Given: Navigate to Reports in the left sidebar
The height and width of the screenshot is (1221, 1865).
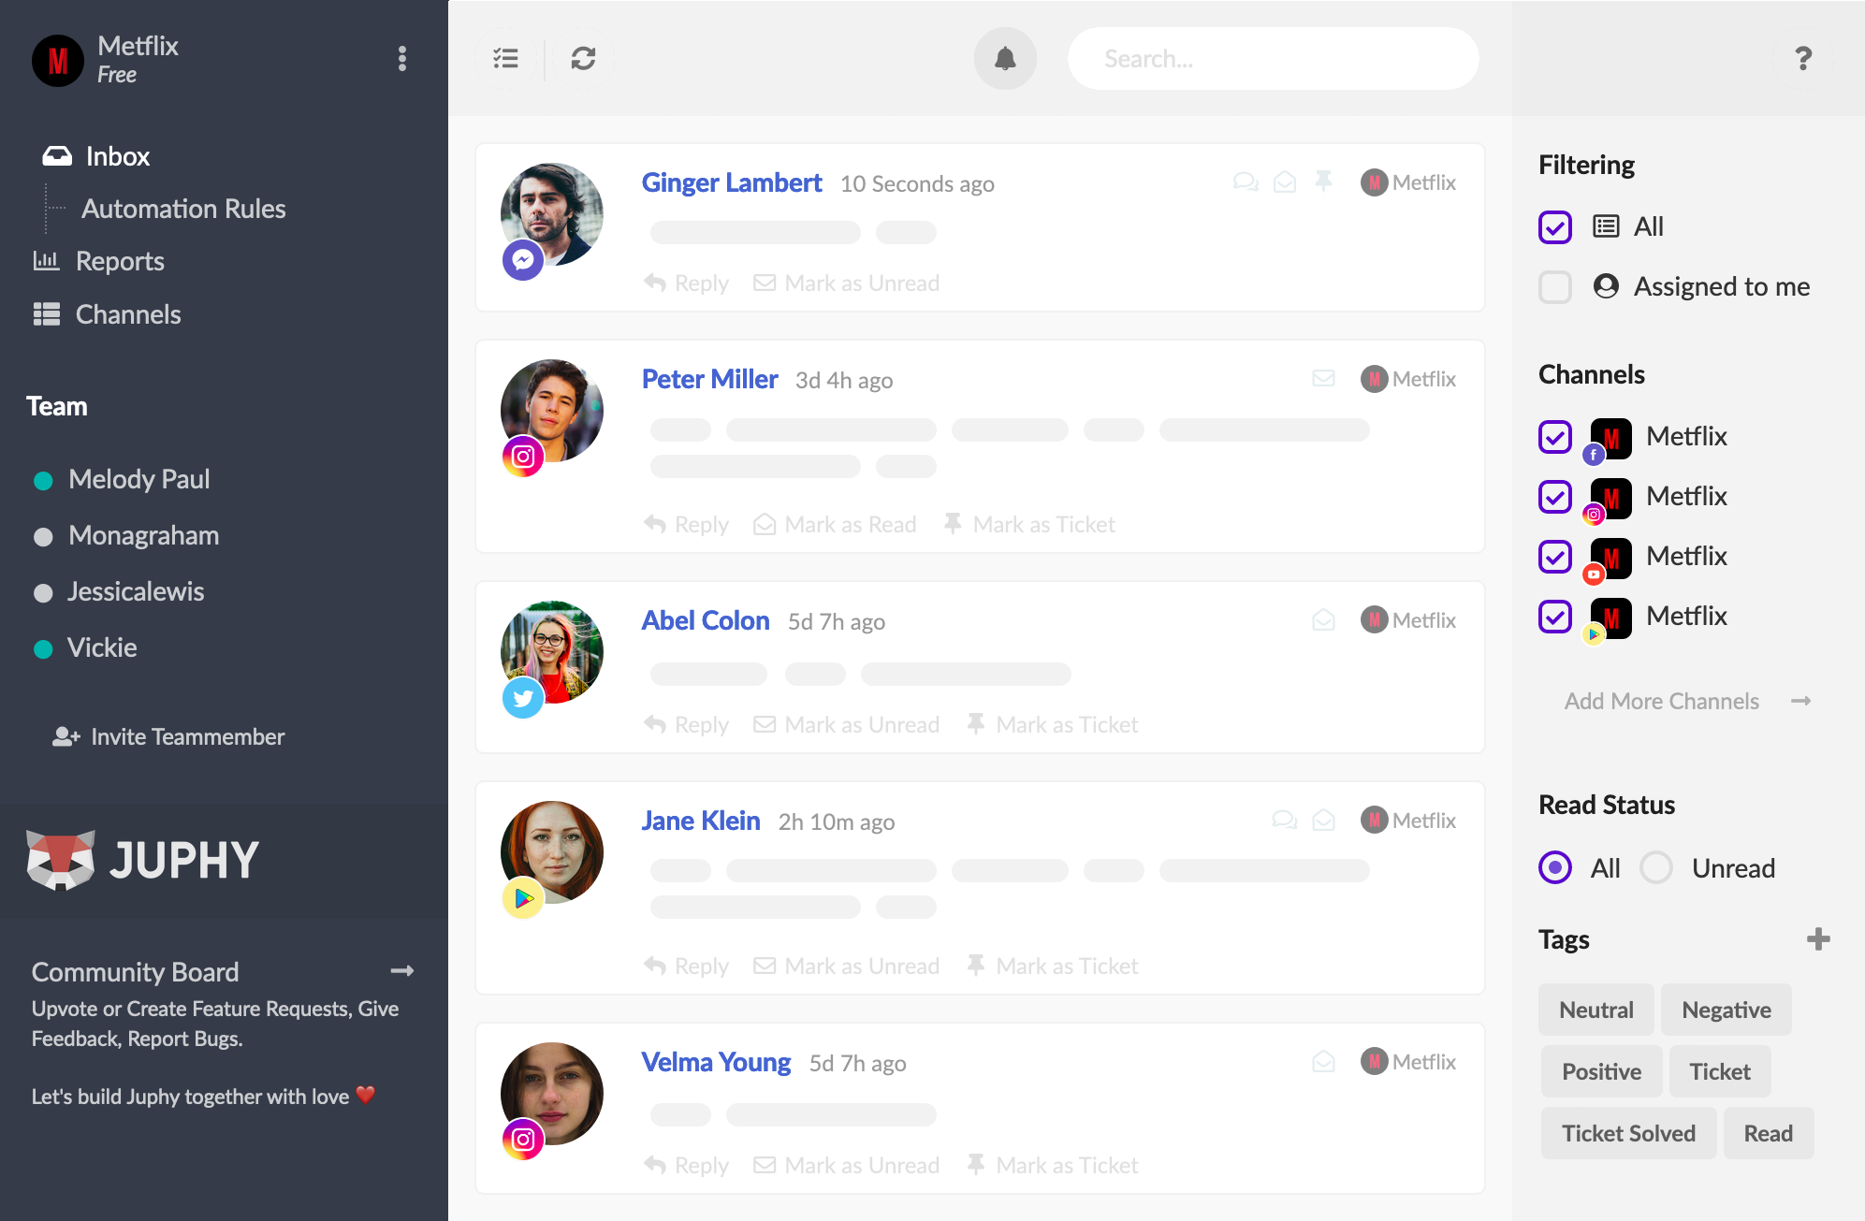Looking at the screenshot, I should [x=119, y=262].
